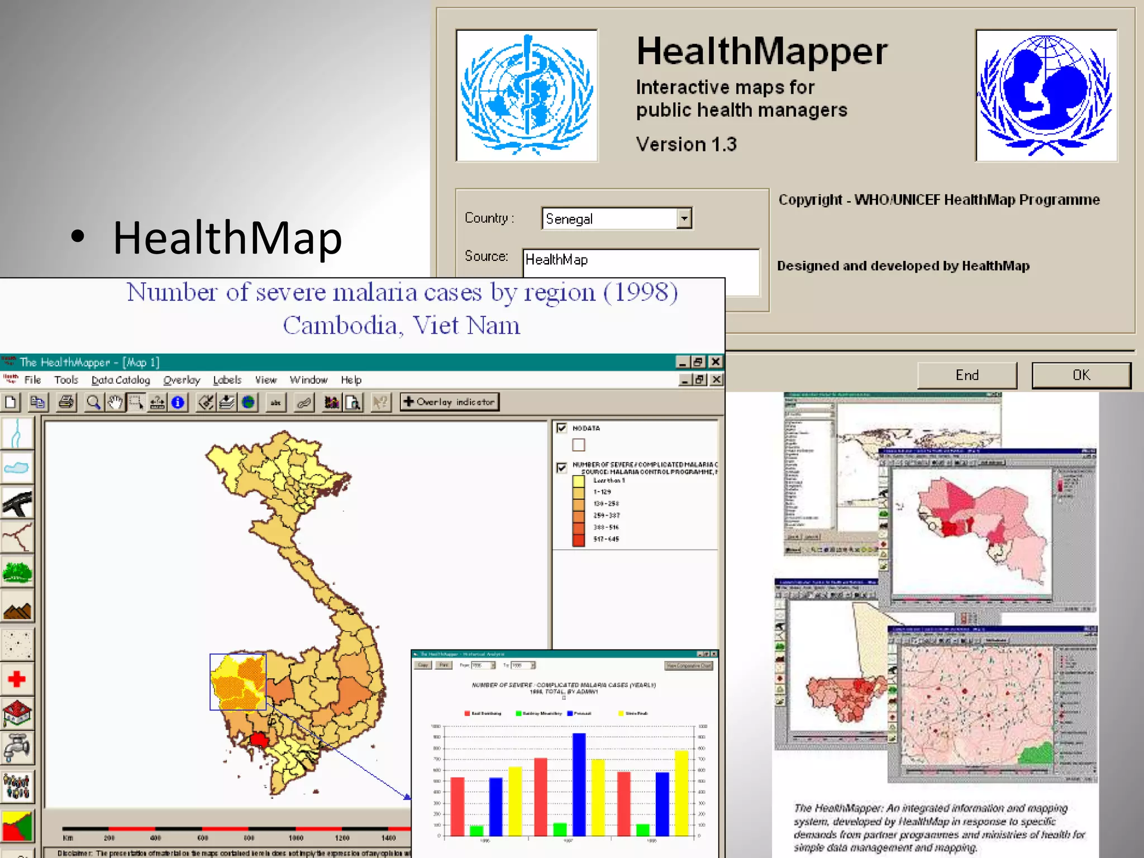Image resolution: width=1144 pixels, height=858 pixels.
Task: Open the Overlay menu
Action: (182, 380)
